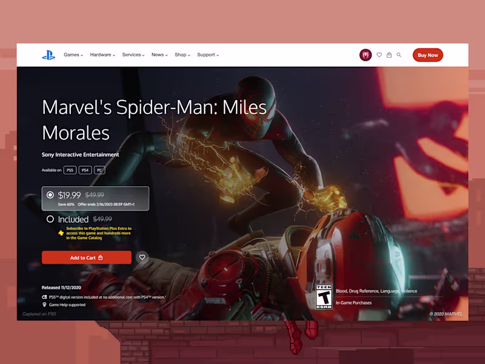485x364 pixels.
Task: Click 'Blood, Drug Reference, Language, Violence' text
Action: pyautogui.click(x=376, y=291)
